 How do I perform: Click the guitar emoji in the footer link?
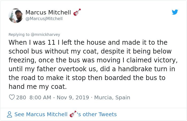click(73, 114)
